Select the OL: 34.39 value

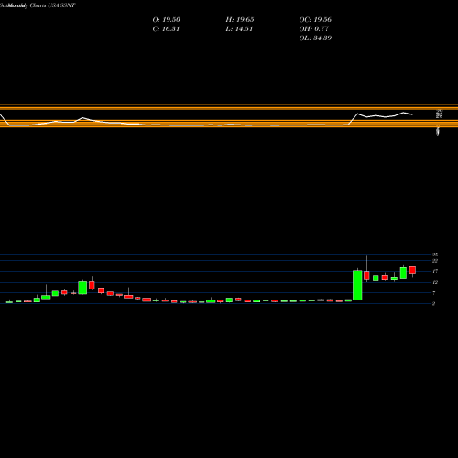point(315,38)
